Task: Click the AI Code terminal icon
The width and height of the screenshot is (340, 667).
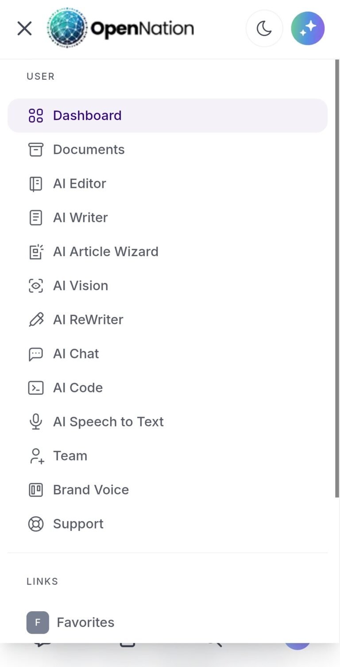Action: point(36,388)
